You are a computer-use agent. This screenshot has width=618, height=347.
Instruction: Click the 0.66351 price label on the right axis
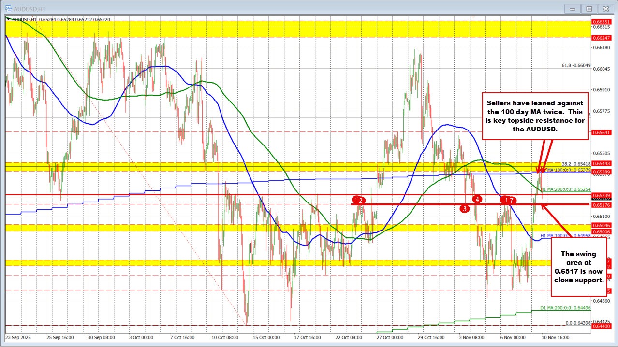click(602, 23)
